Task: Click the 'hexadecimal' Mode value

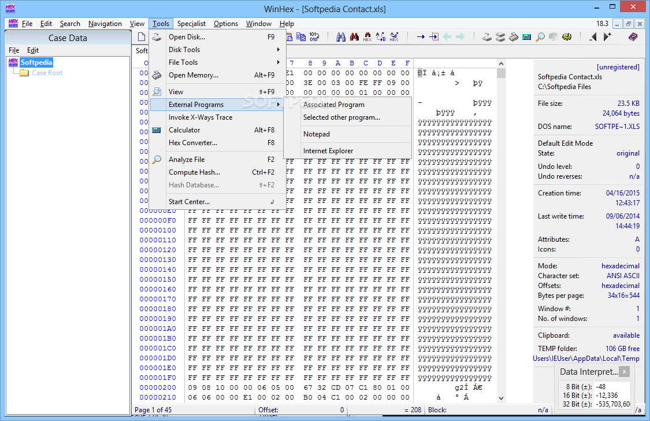Action: click(x=620, y=266)
